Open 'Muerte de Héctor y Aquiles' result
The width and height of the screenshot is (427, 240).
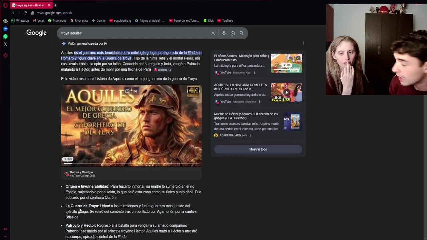click(246, 116)
